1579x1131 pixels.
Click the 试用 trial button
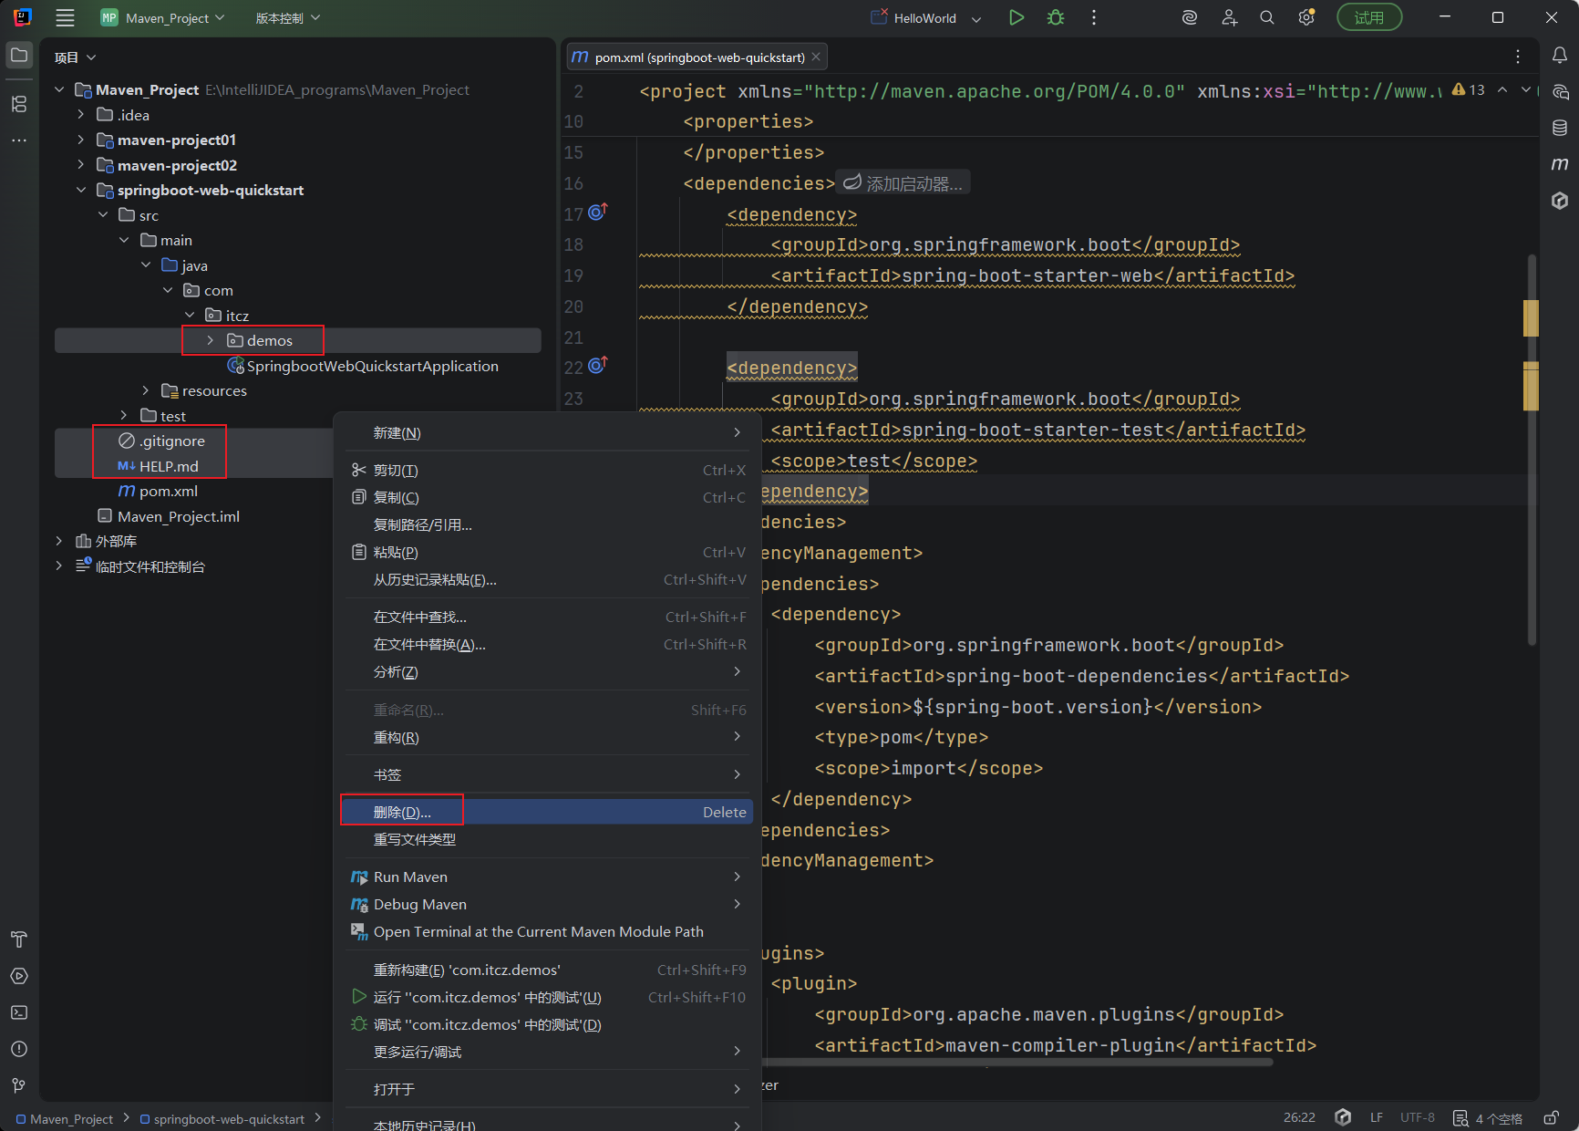[1369, 17]
